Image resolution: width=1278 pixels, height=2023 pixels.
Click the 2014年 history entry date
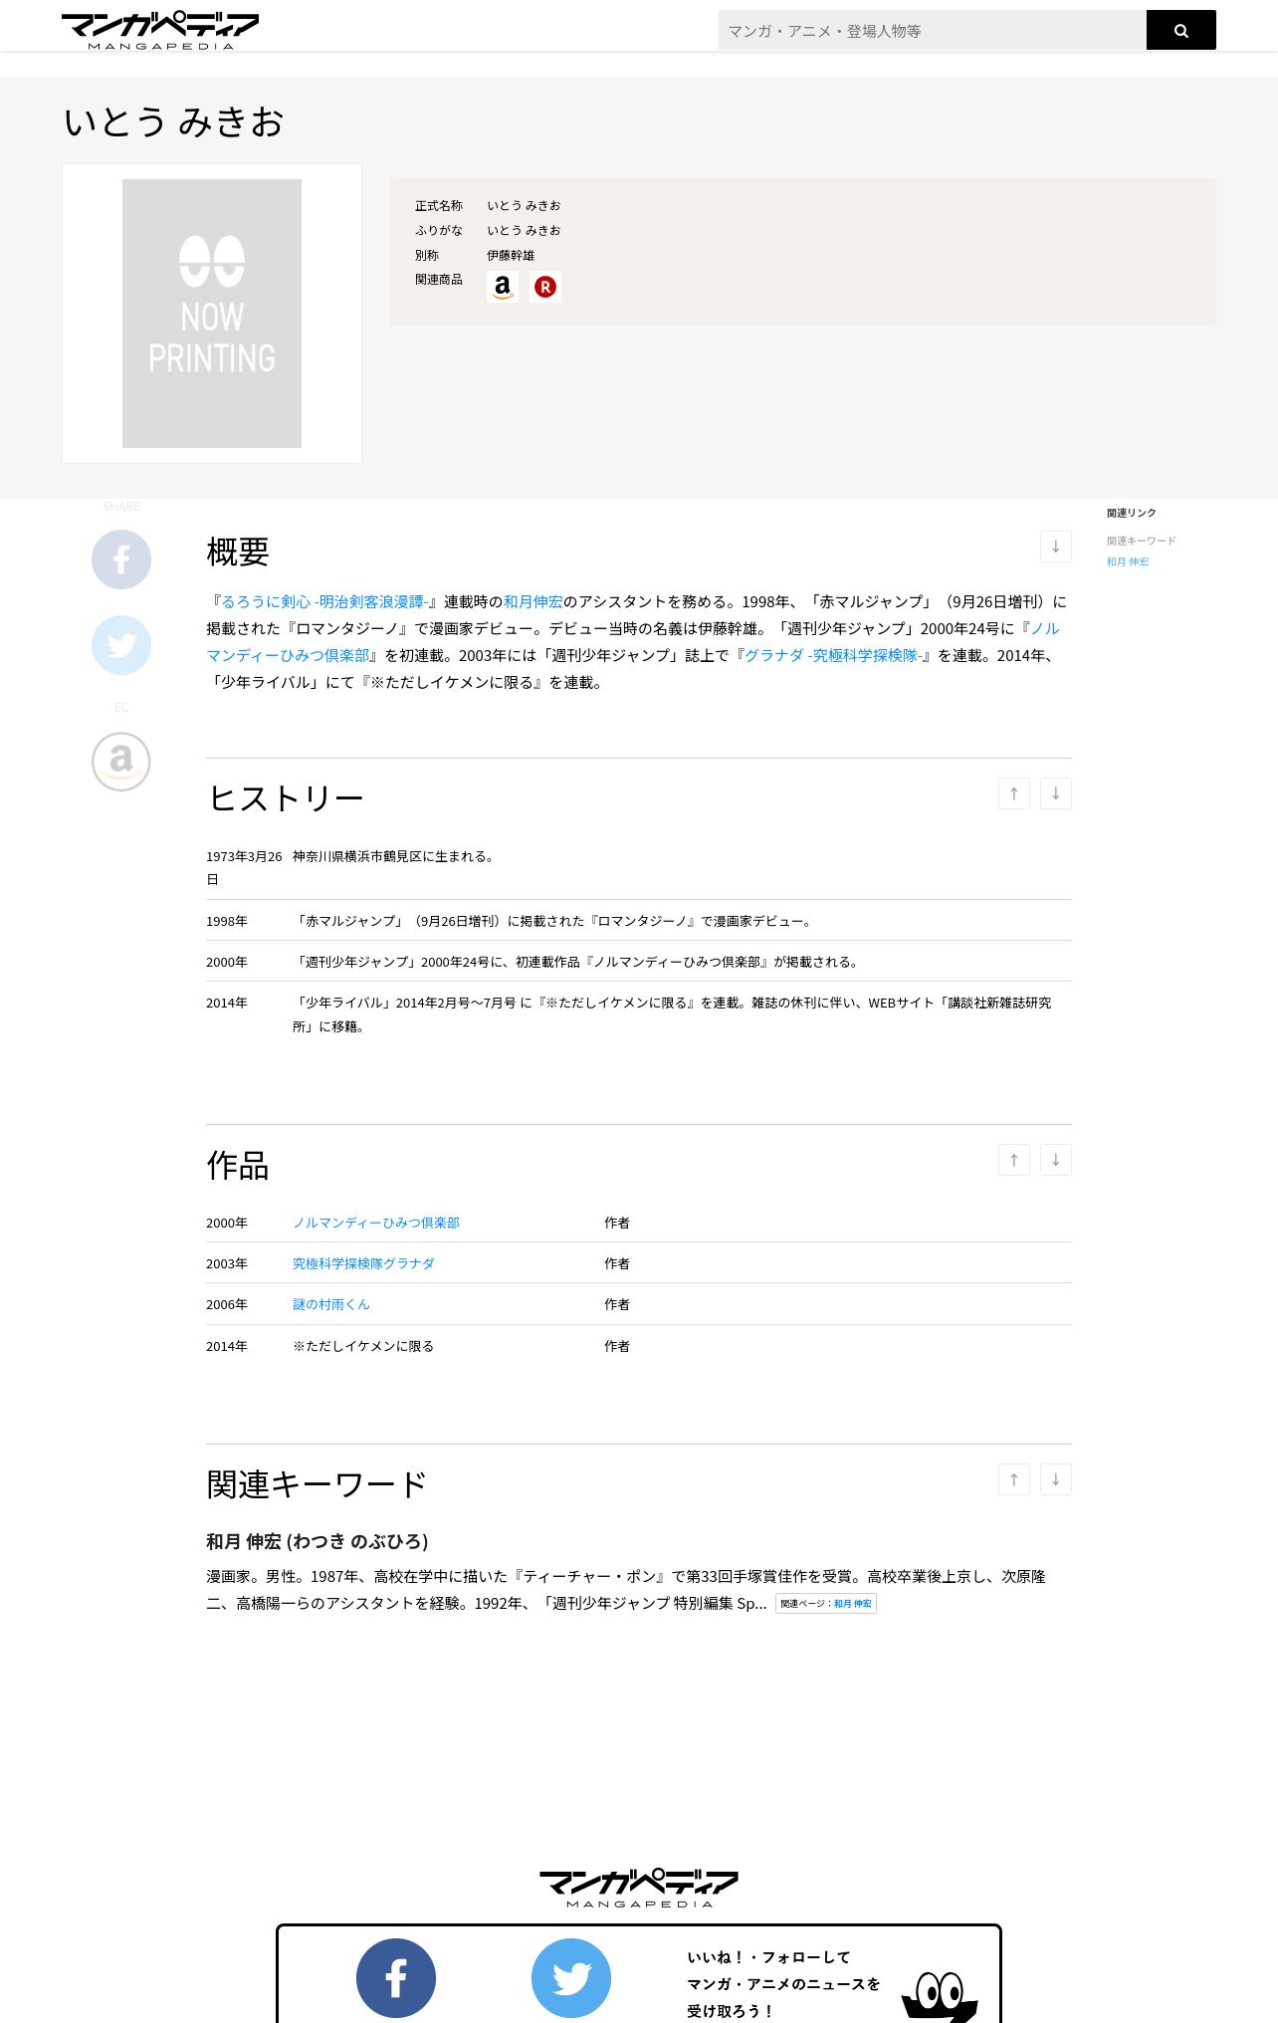[227, 1003]
